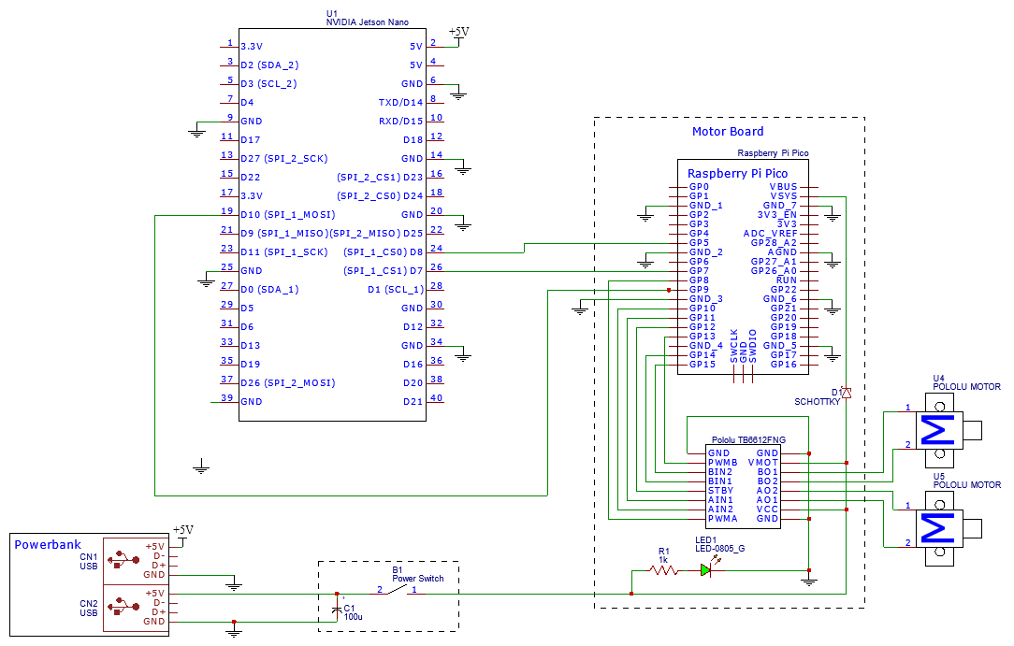The width and height of the screenshot is (1014, 646).
Task: Click the "GP9" pin label
Action: point(699,290)
